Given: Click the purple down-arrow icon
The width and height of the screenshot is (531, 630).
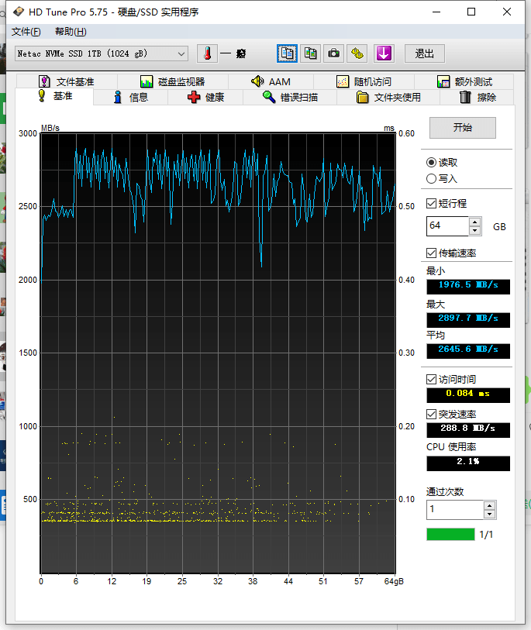Looking at the screenshot, I should 384,53.
